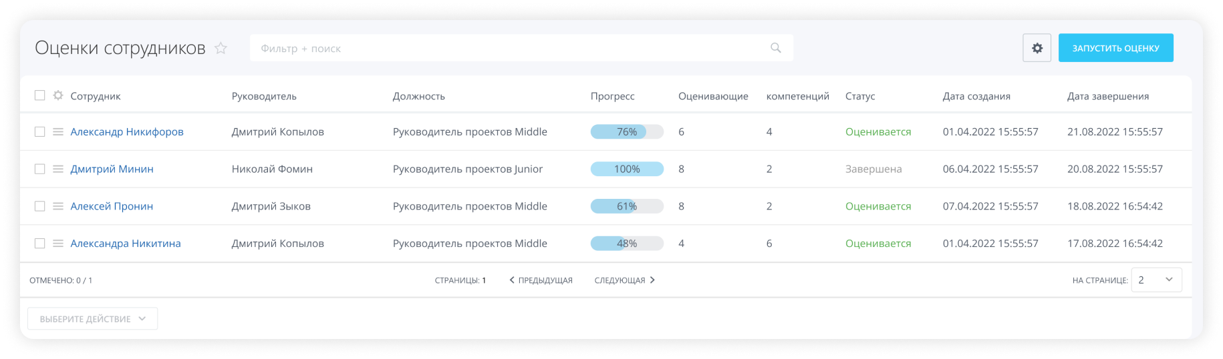Click Оценивается status in Алексей Пронин row
1223x359 pixels.
pyautogui.click(x=878, y=207)
